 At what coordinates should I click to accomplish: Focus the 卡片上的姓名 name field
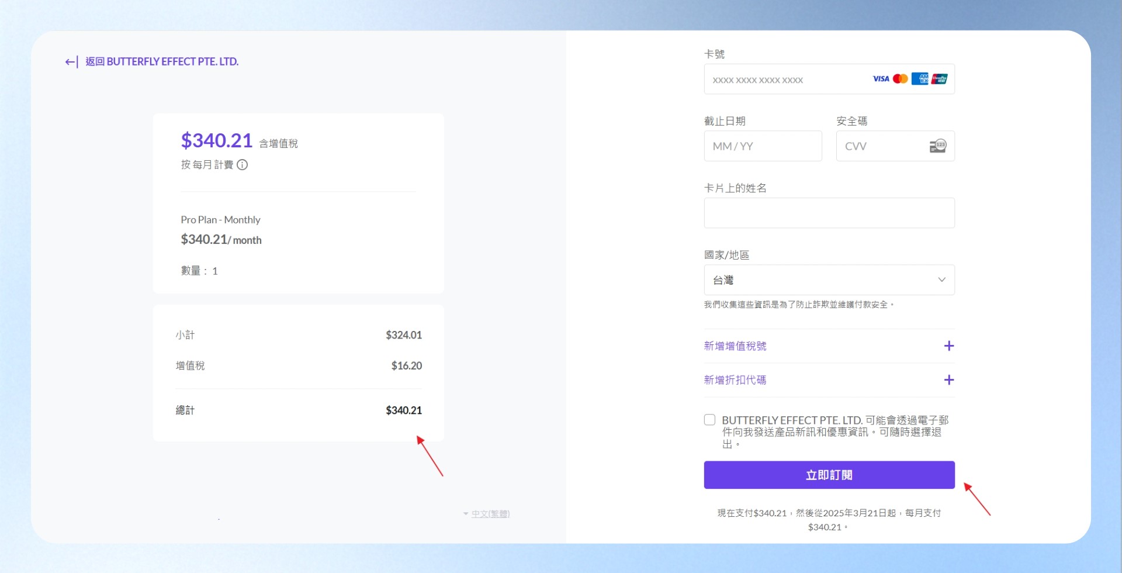[x=829, y=213]
